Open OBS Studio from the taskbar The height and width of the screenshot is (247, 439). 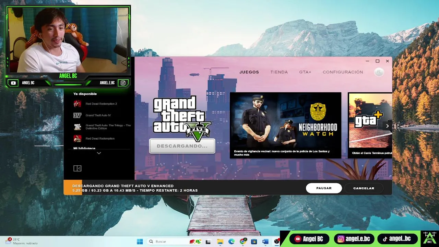click(276, 242)
